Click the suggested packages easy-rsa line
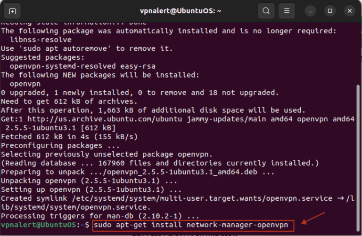Screen dimensions: 362x236 tap(82, 66)
